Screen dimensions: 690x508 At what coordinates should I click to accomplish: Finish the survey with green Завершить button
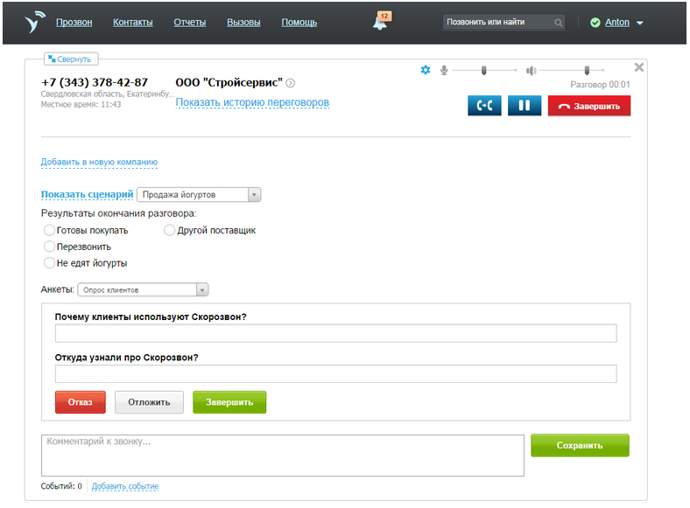[x=229, y=402]
